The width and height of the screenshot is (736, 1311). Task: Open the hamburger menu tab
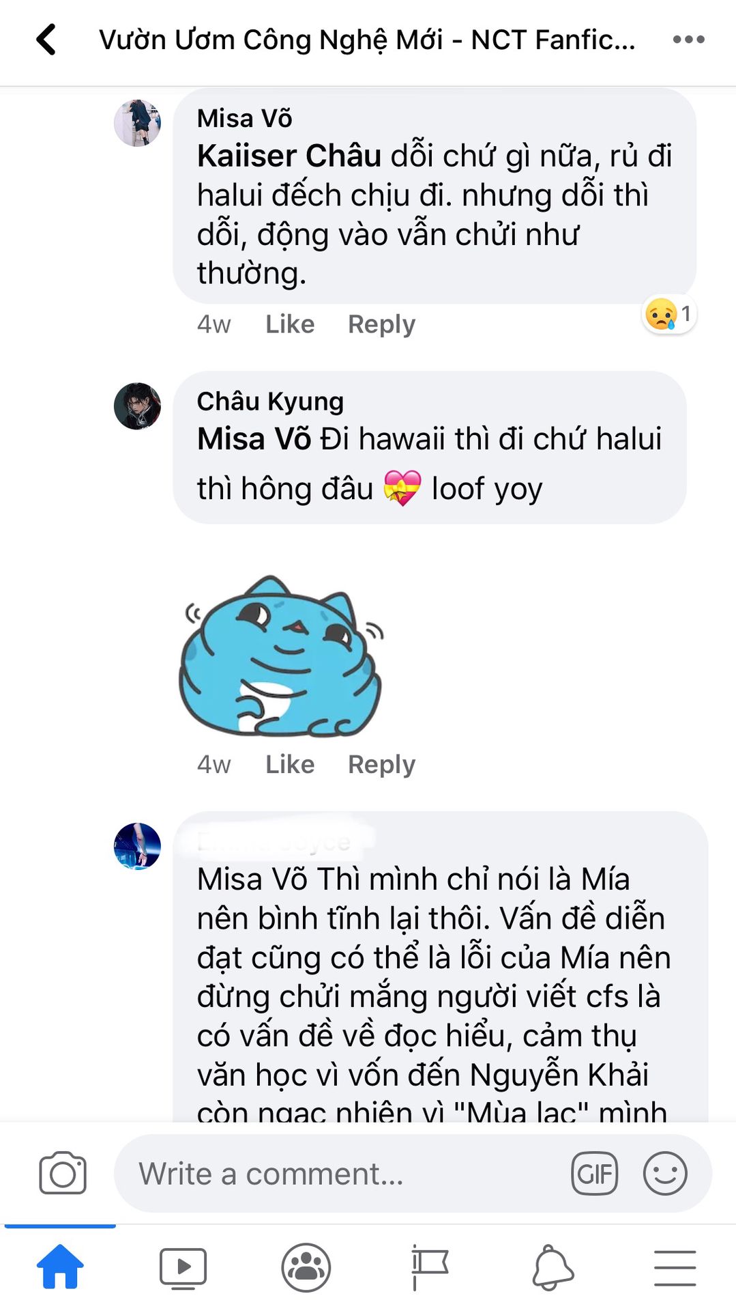tap(675, 1268)
